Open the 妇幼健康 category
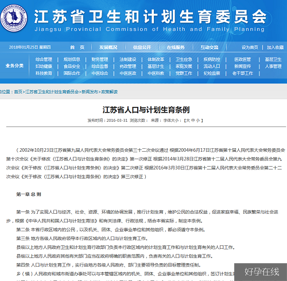Viewport: 287px width, 281px height. 44,67
